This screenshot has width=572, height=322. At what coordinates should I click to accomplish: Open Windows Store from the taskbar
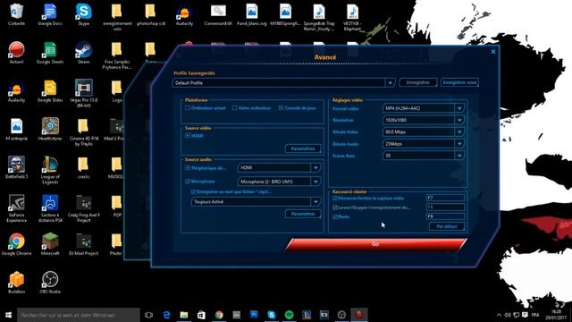201,315
